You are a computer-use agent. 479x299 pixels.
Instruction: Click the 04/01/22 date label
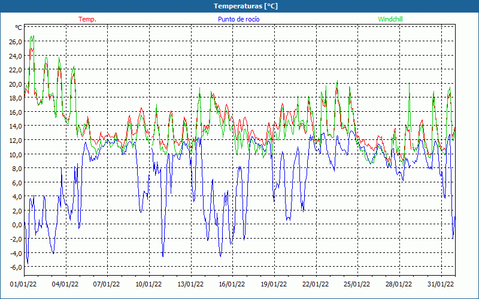pyautogui.click(x=65, y=285)
